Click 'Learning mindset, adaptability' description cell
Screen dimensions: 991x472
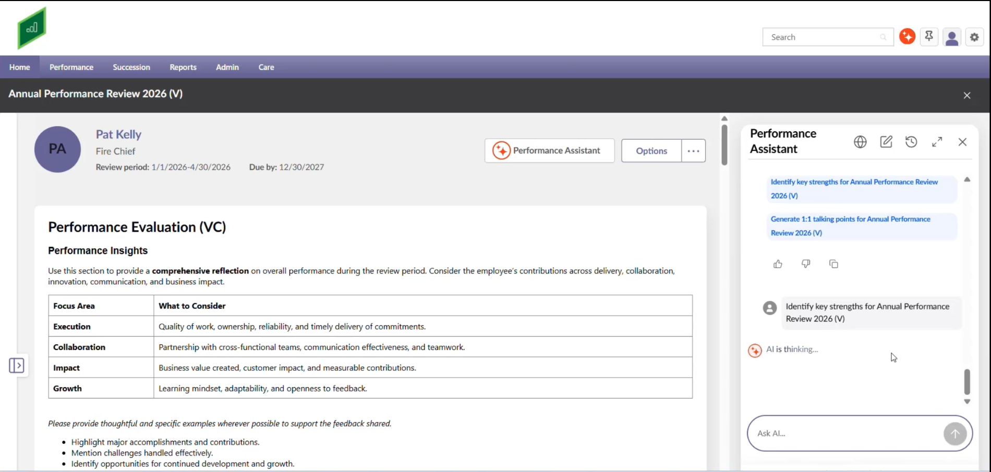423,389
